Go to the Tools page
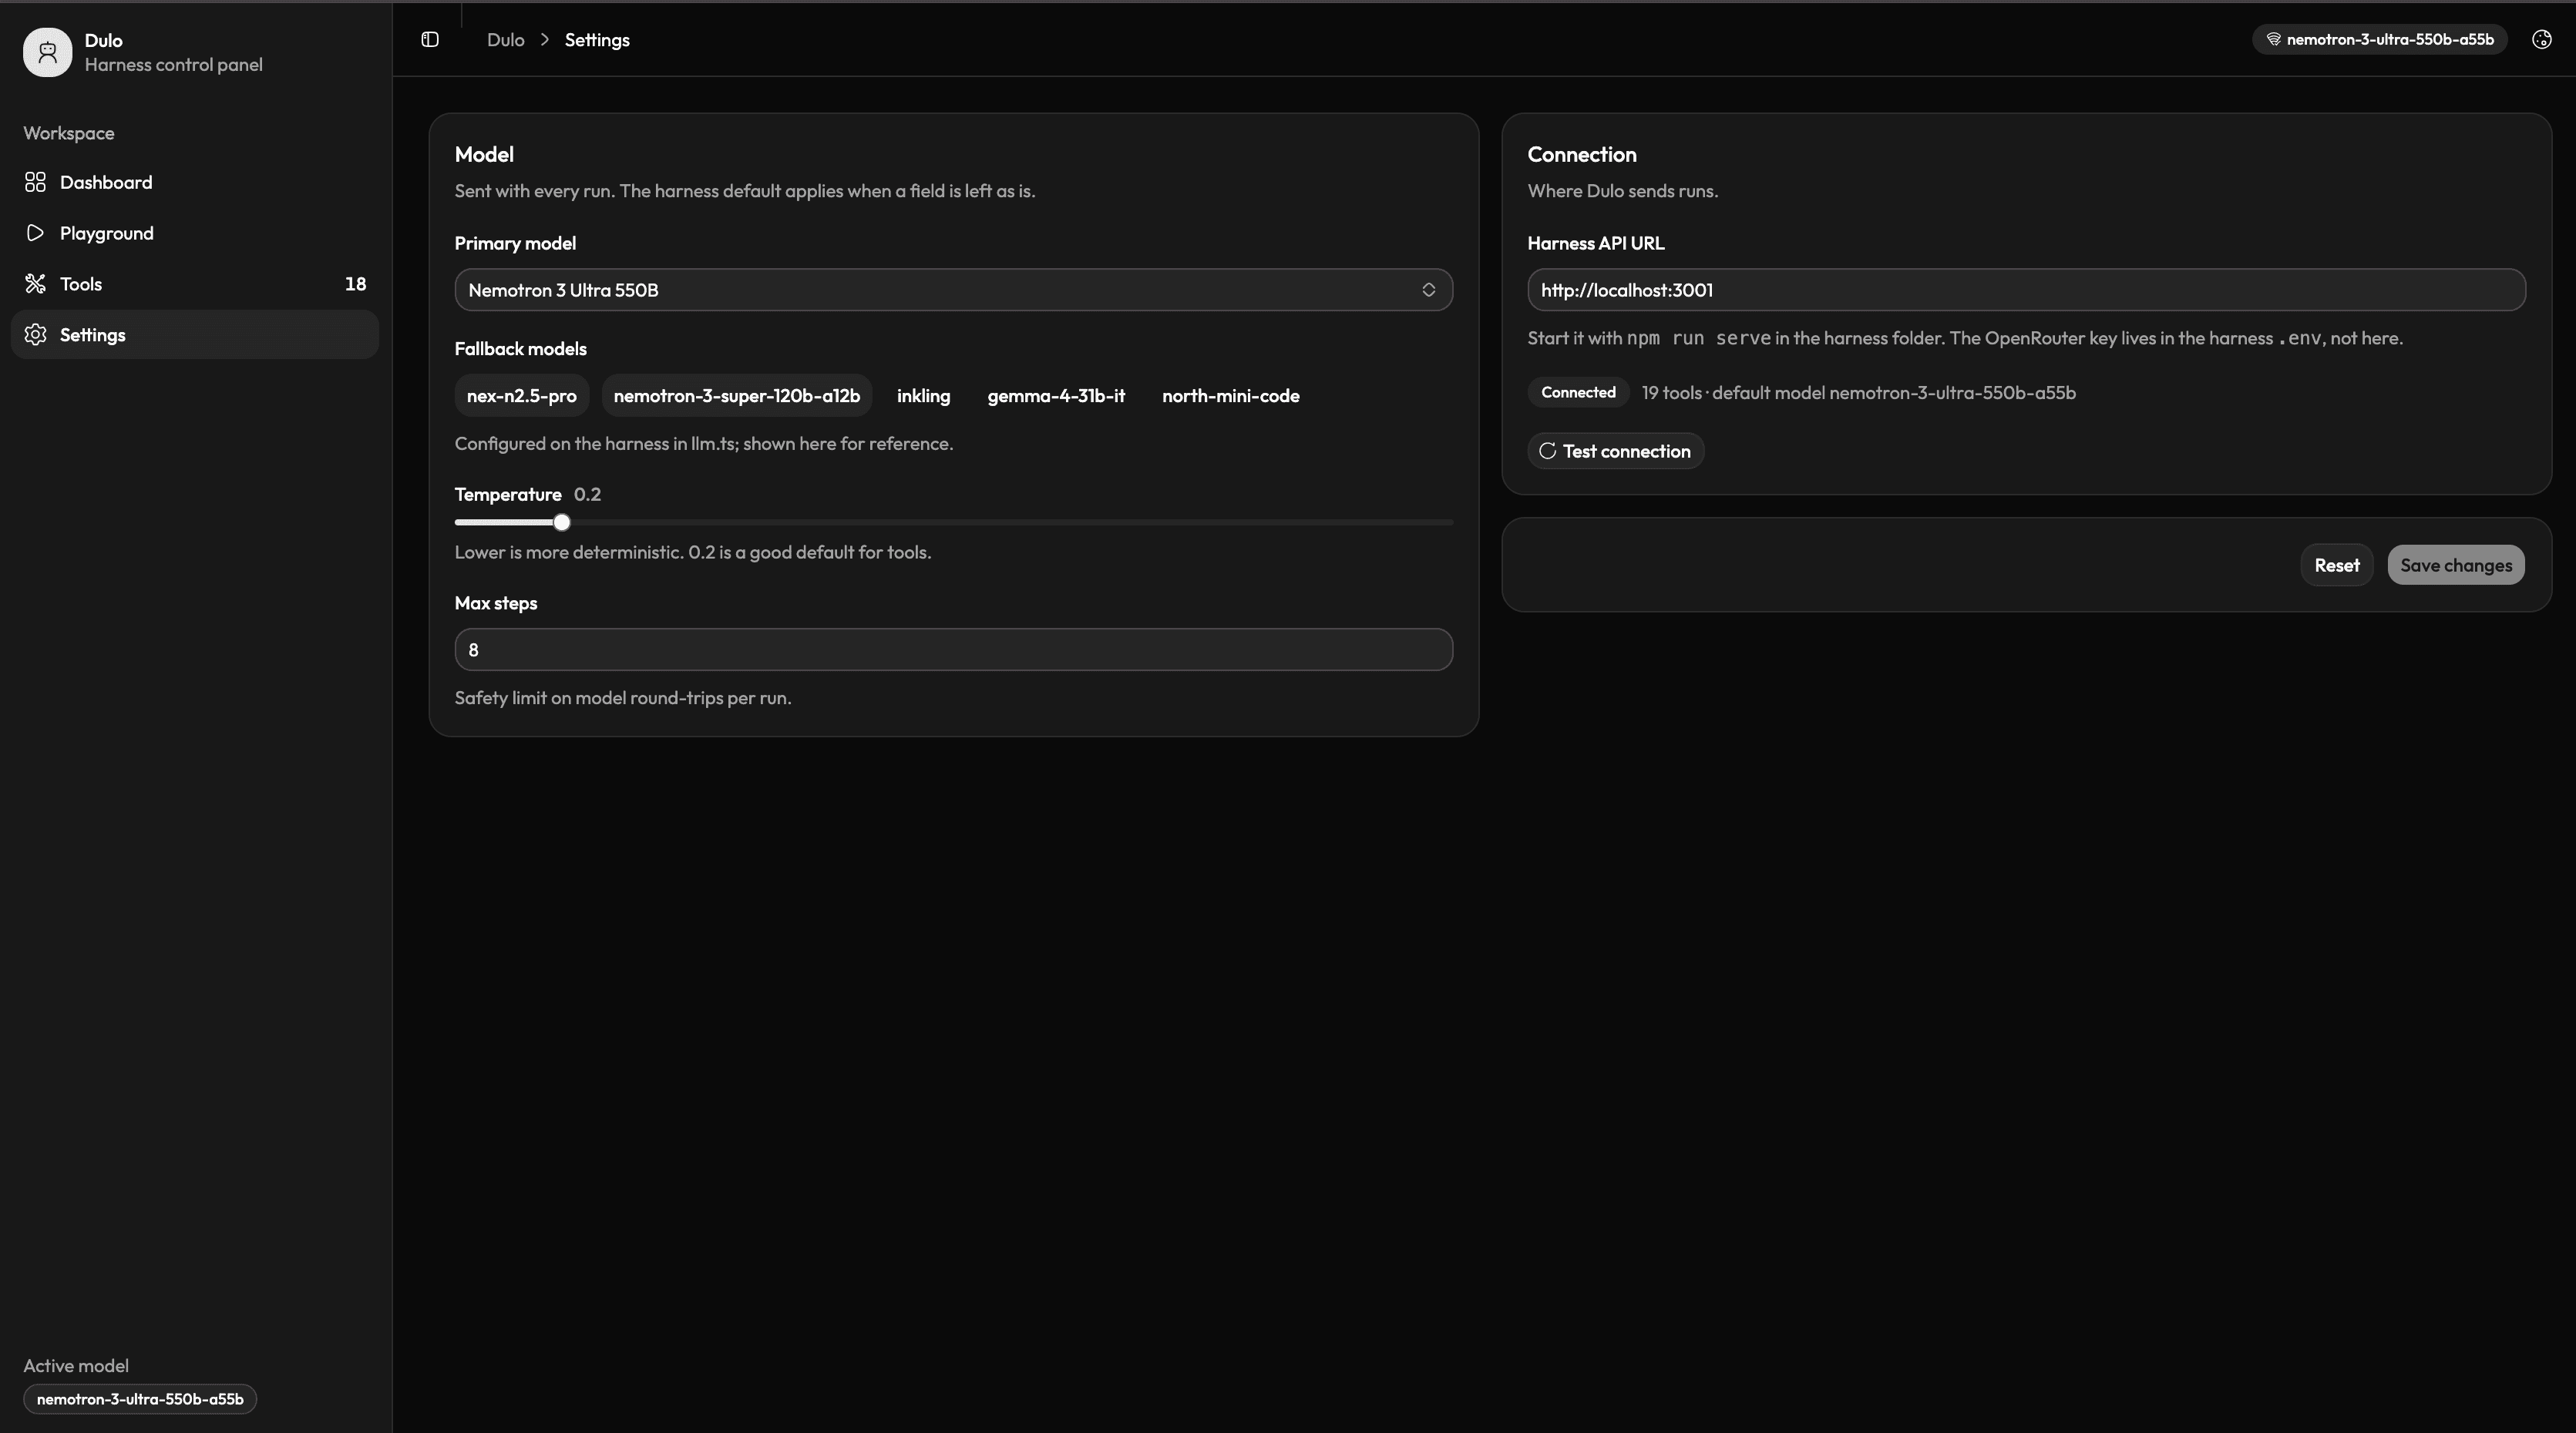Screen dimensions: 2576x1433 (x=195, y=284)
